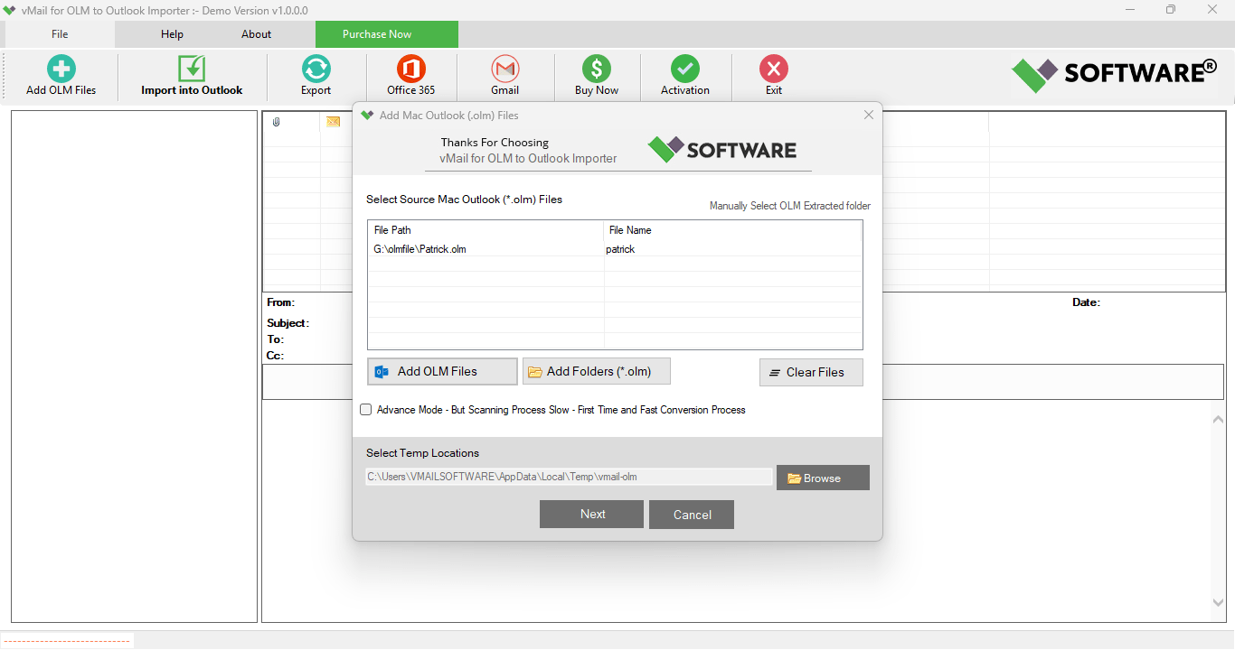This screenshot has height=650, width=1235.
Task: Close the Add Mac Outlook Files dialog
Action: pos(869,115)
